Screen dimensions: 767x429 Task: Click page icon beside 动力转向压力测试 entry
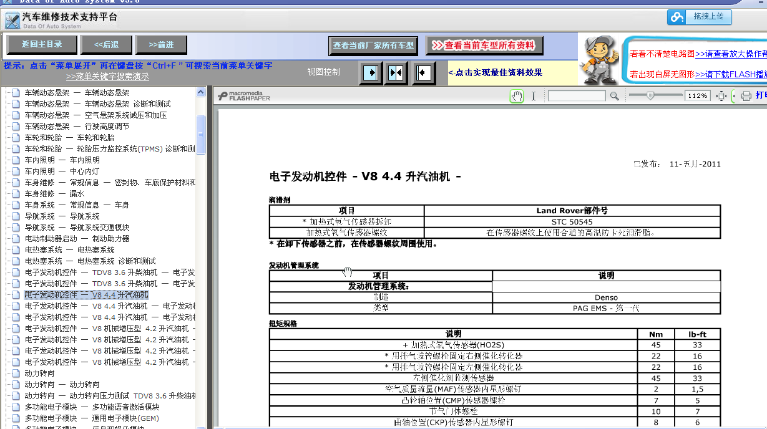click(x=16, y=396)
